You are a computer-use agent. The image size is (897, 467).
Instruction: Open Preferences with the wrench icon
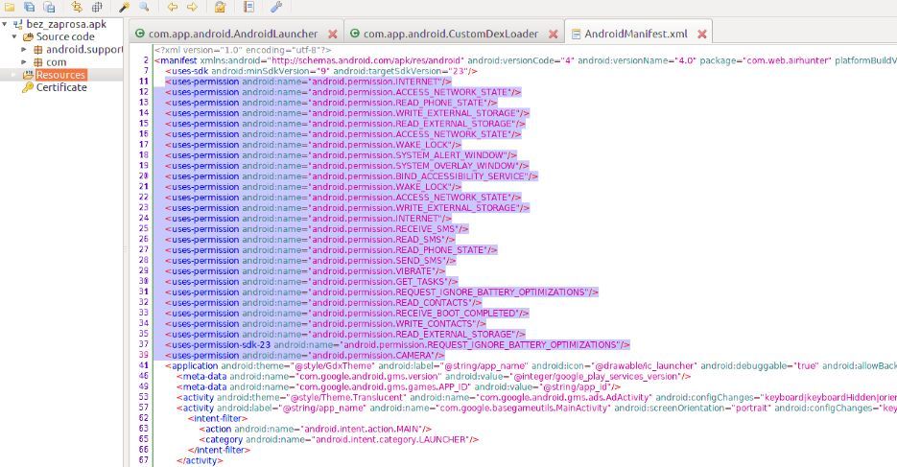point(276,7)
